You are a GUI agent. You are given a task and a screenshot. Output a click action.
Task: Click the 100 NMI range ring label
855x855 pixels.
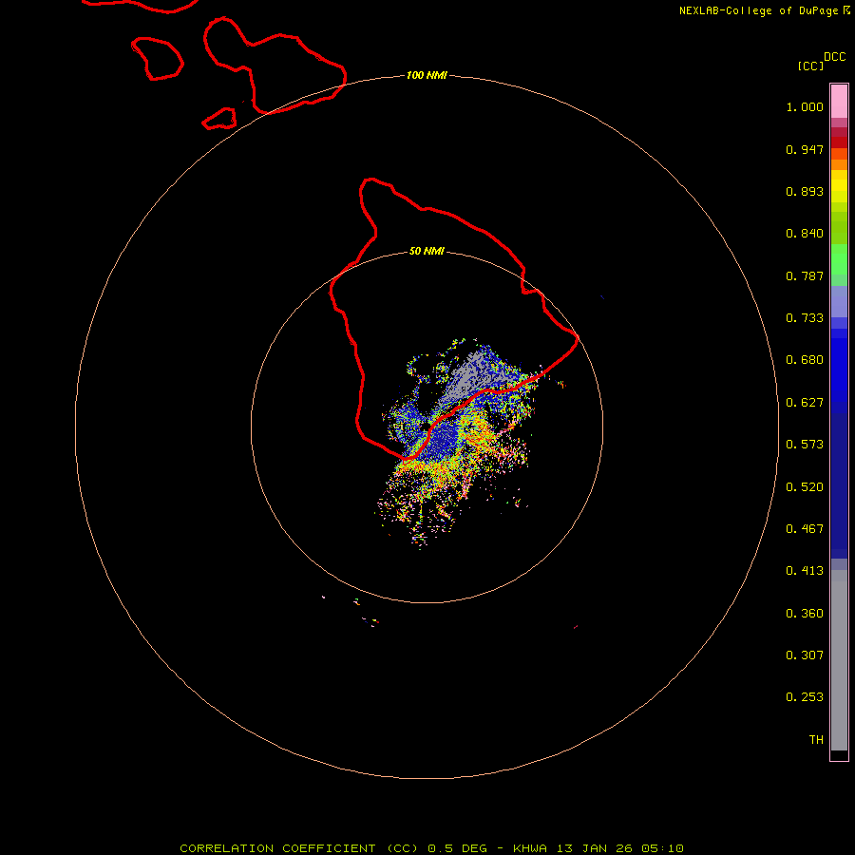click(427, 75)
